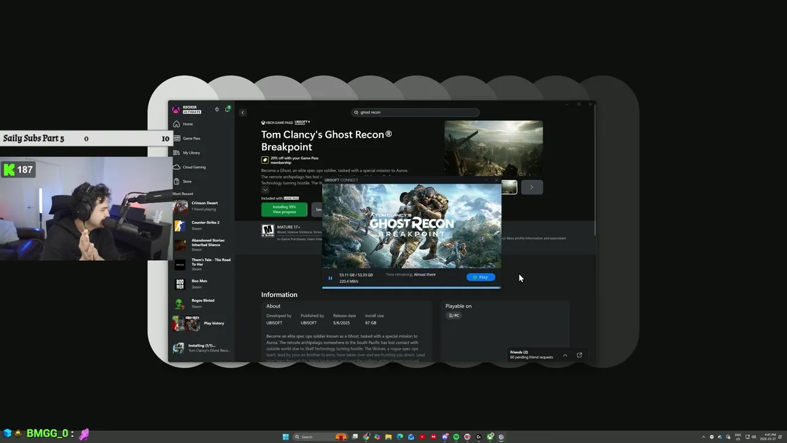787x443 pixels.
Task: Click the Ubisoft Connect download progress bar
Action: (411, 287)
